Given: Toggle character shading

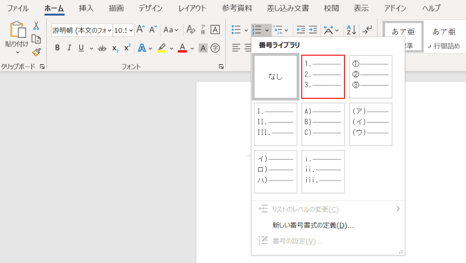Looking at the screenshot, I should (x=203, y=48).
